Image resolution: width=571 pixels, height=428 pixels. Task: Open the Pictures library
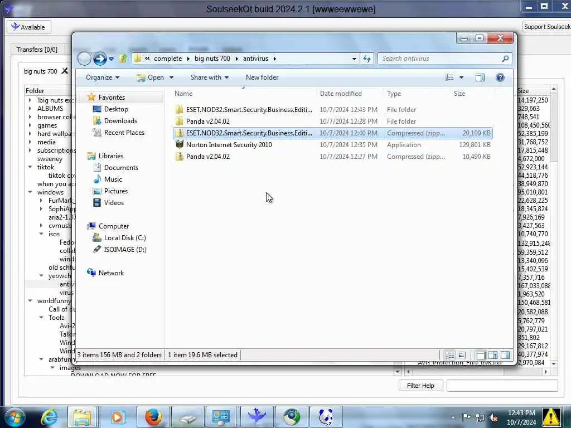pos(116,191)
